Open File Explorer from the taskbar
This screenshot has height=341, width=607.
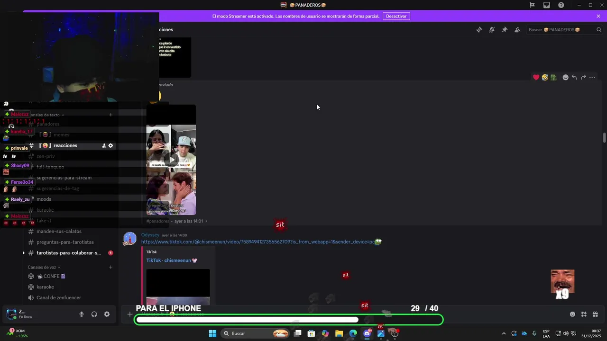(339, 333)
